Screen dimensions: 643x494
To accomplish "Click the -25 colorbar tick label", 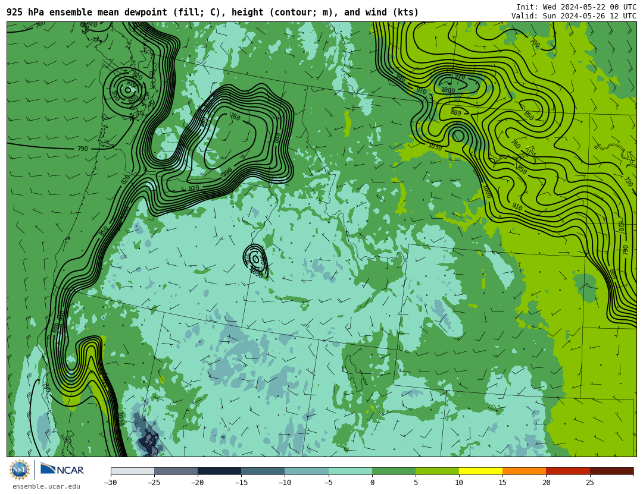I will coord(154,483).
